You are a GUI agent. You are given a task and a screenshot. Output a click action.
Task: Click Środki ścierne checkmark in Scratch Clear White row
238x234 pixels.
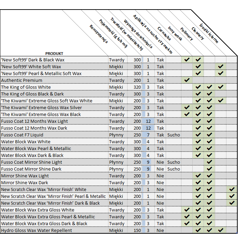[232, 189]
